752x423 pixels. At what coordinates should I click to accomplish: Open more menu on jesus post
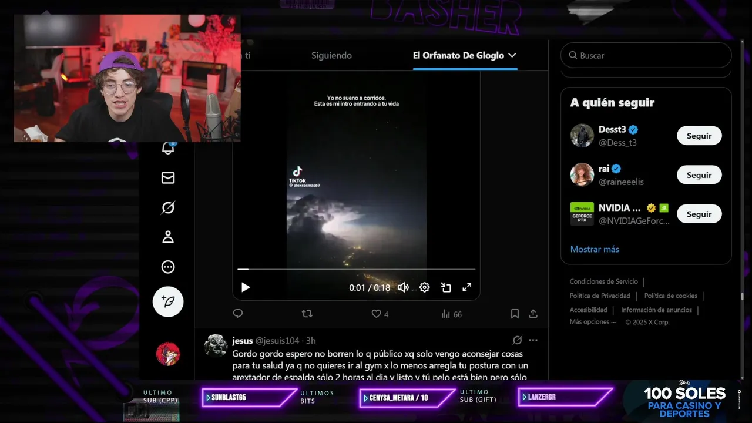533,340
